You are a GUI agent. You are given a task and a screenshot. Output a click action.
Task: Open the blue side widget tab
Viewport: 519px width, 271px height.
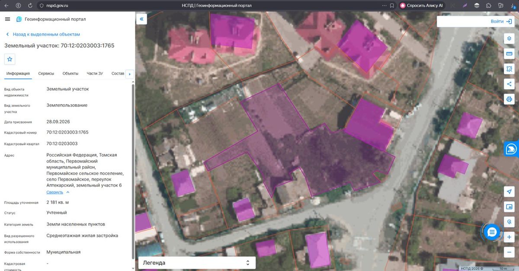[512, 150]
